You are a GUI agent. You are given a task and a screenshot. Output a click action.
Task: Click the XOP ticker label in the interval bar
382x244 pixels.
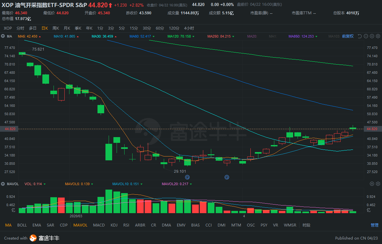(8, 28)
